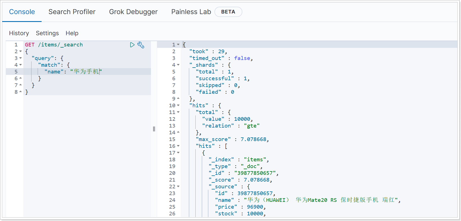The height and width of the screenshot is (221, 461).
Task: Click the "max_score" : 7.078668 line
Action: [x=232, y=139]
